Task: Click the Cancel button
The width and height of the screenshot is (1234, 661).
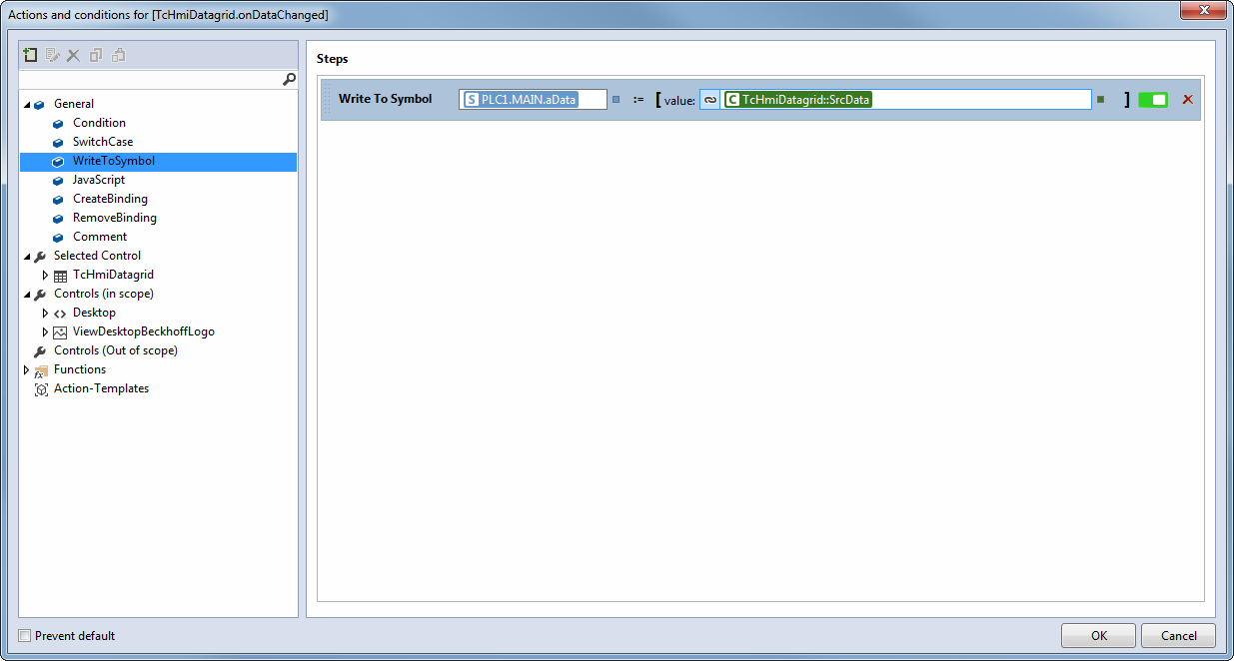Action: pos(1178,635)
